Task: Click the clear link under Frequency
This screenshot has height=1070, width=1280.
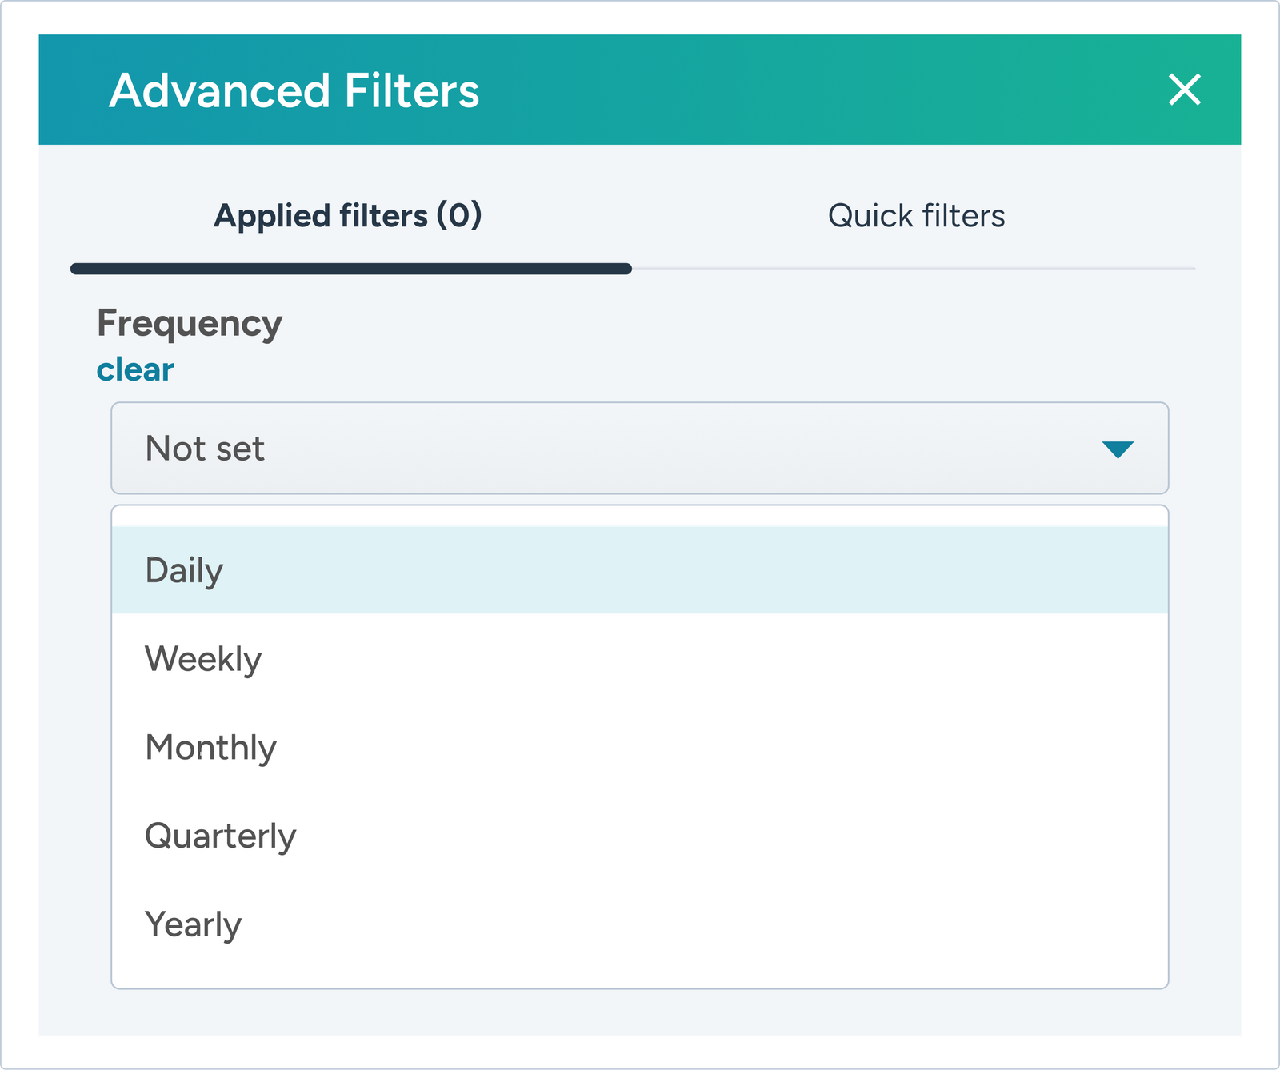Action: click(x=135, y=370)
